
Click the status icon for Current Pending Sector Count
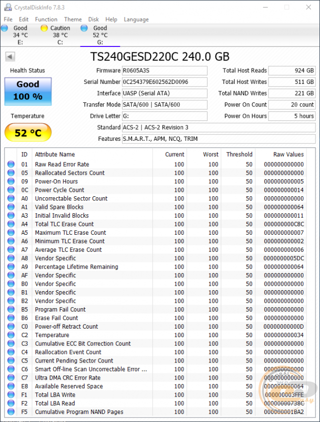(11, 361)
